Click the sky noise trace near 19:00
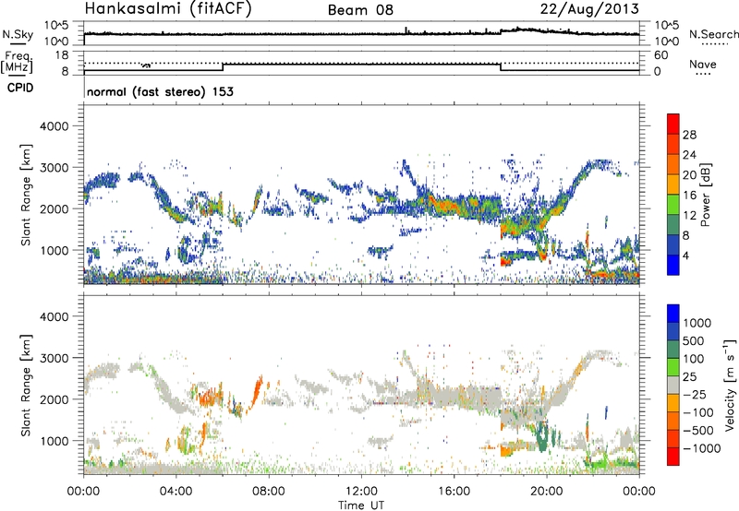 (x=524, y=30)
